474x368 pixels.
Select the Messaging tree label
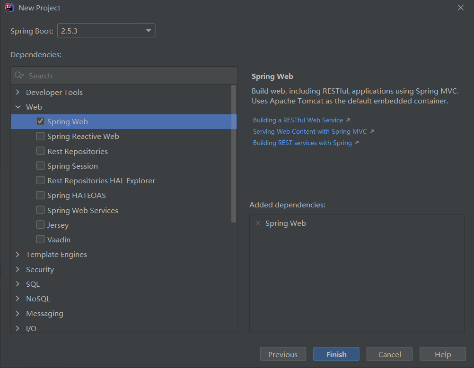click(x=44, y=314)
